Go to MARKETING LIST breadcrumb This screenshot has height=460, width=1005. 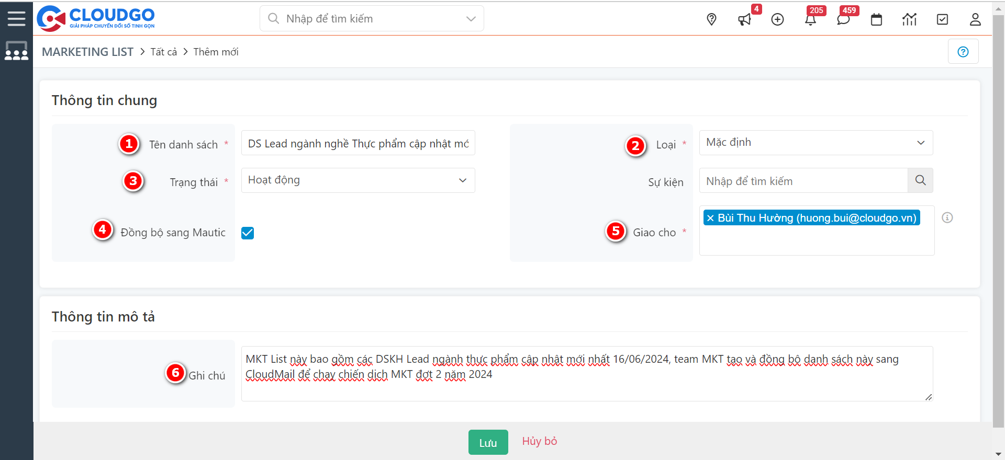click(87, 52)
